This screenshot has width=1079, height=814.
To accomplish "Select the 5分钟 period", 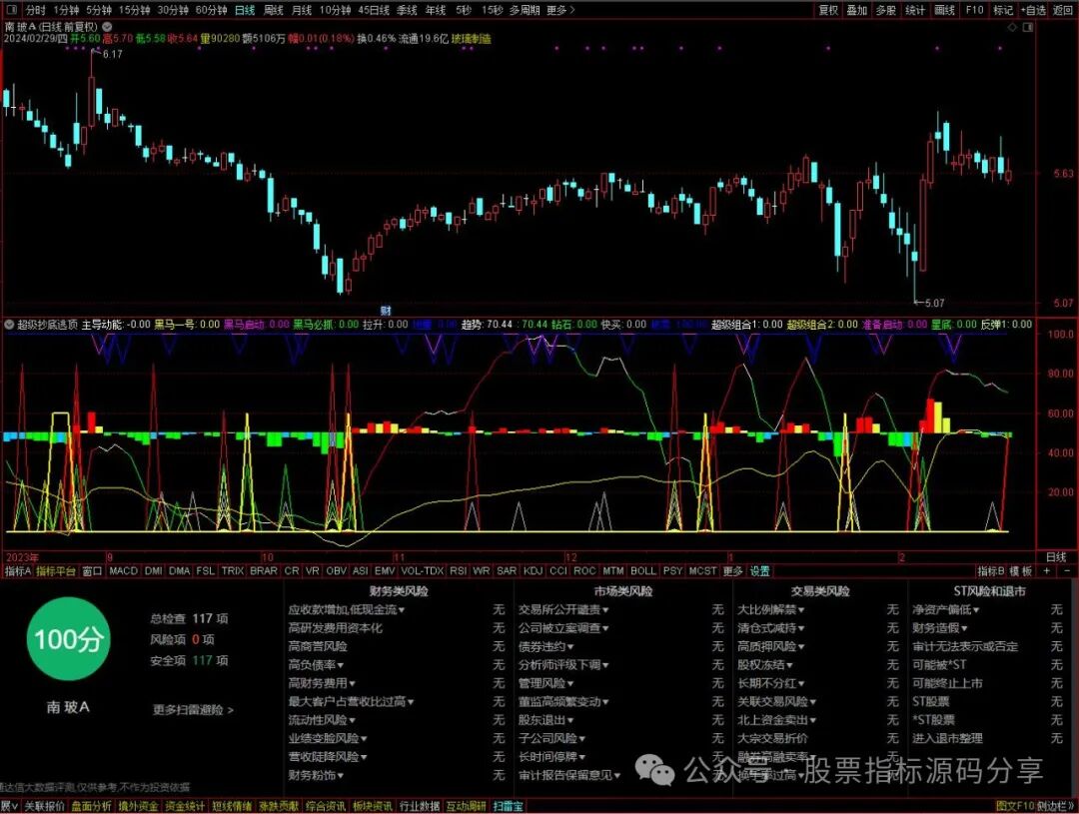I will click(98, 10).
